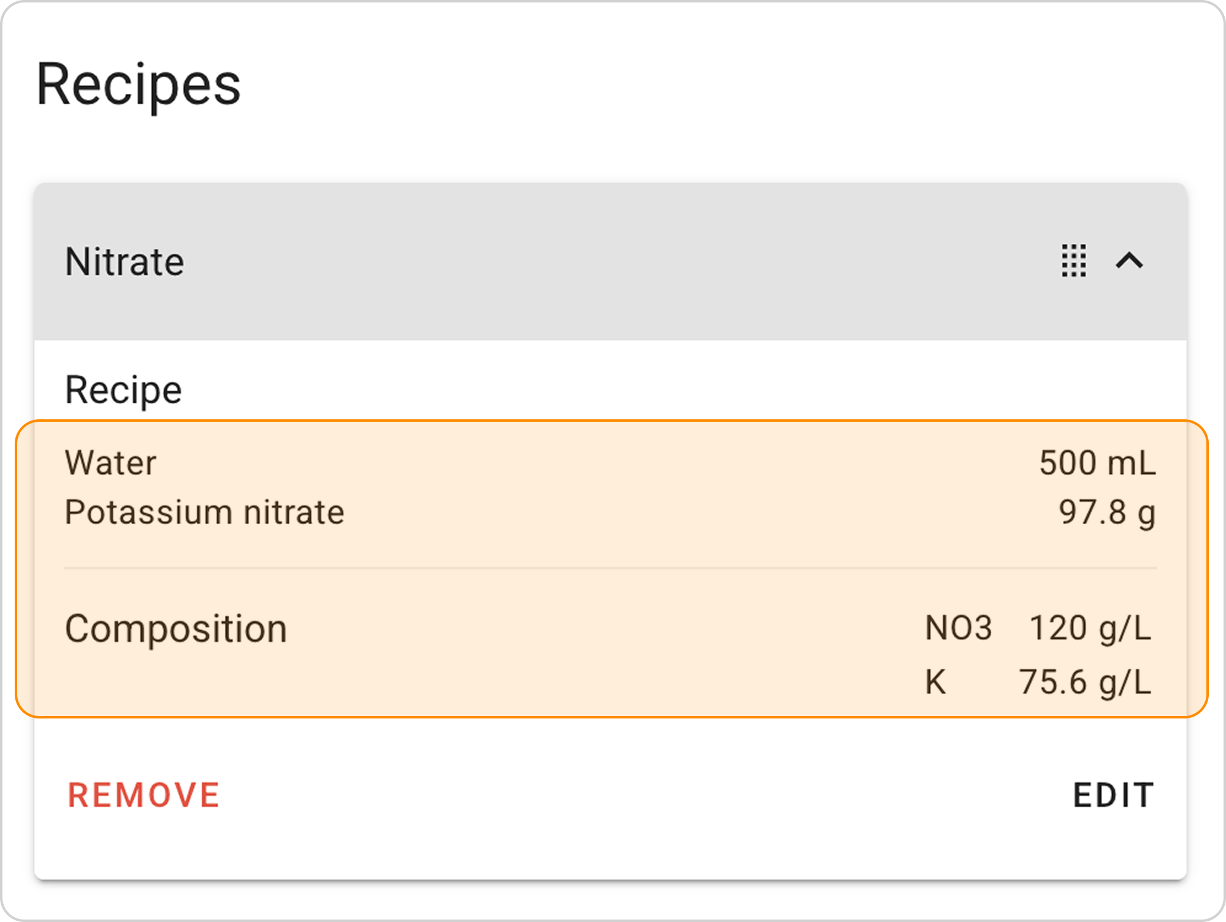1226x922 pixels.
Task: Click the 120 g/L concentration value
Action: coord(1090,628)
